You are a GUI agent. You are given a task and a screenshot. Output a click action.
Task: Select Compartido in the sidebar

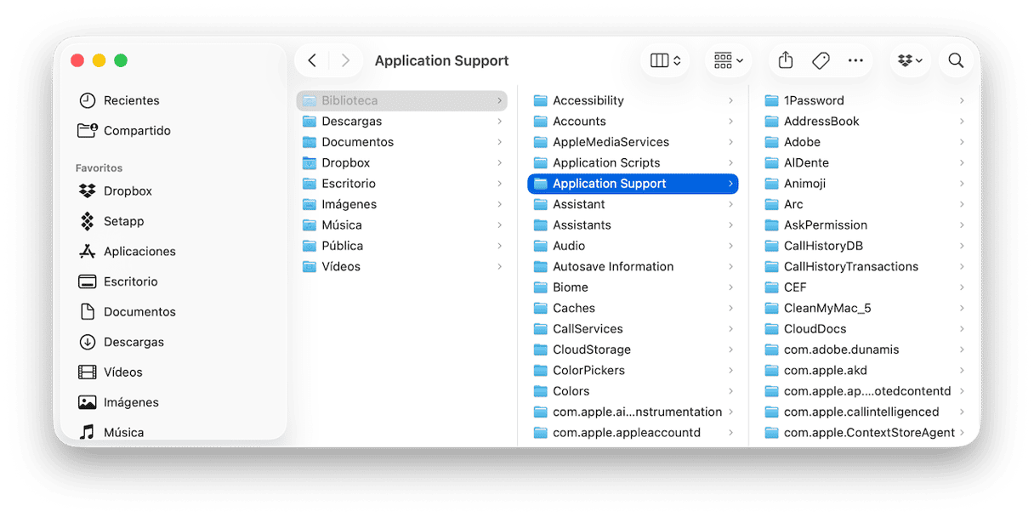137,131
